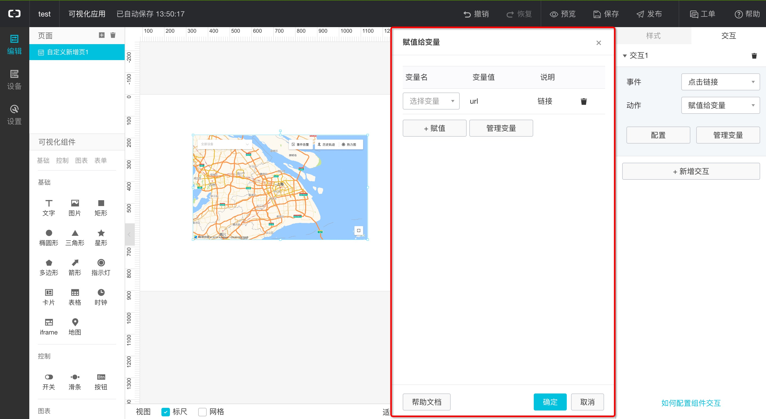Click the 帮助文档 button
The width and height of the screenshot is (766, 419).
point(426,402)
